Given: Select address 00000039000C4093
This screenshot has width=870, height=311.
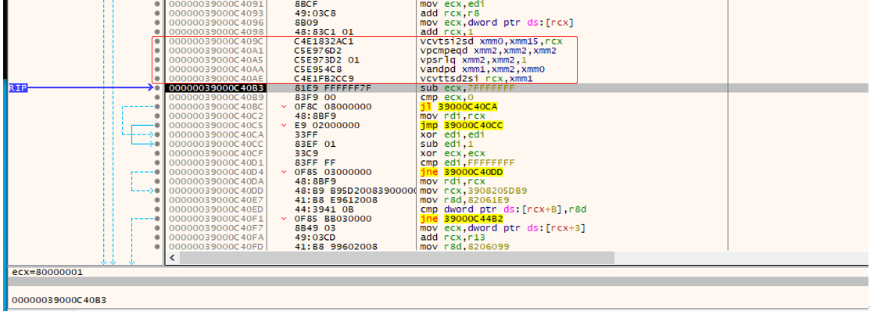Looking at the screenshot, I should [217, 13].
